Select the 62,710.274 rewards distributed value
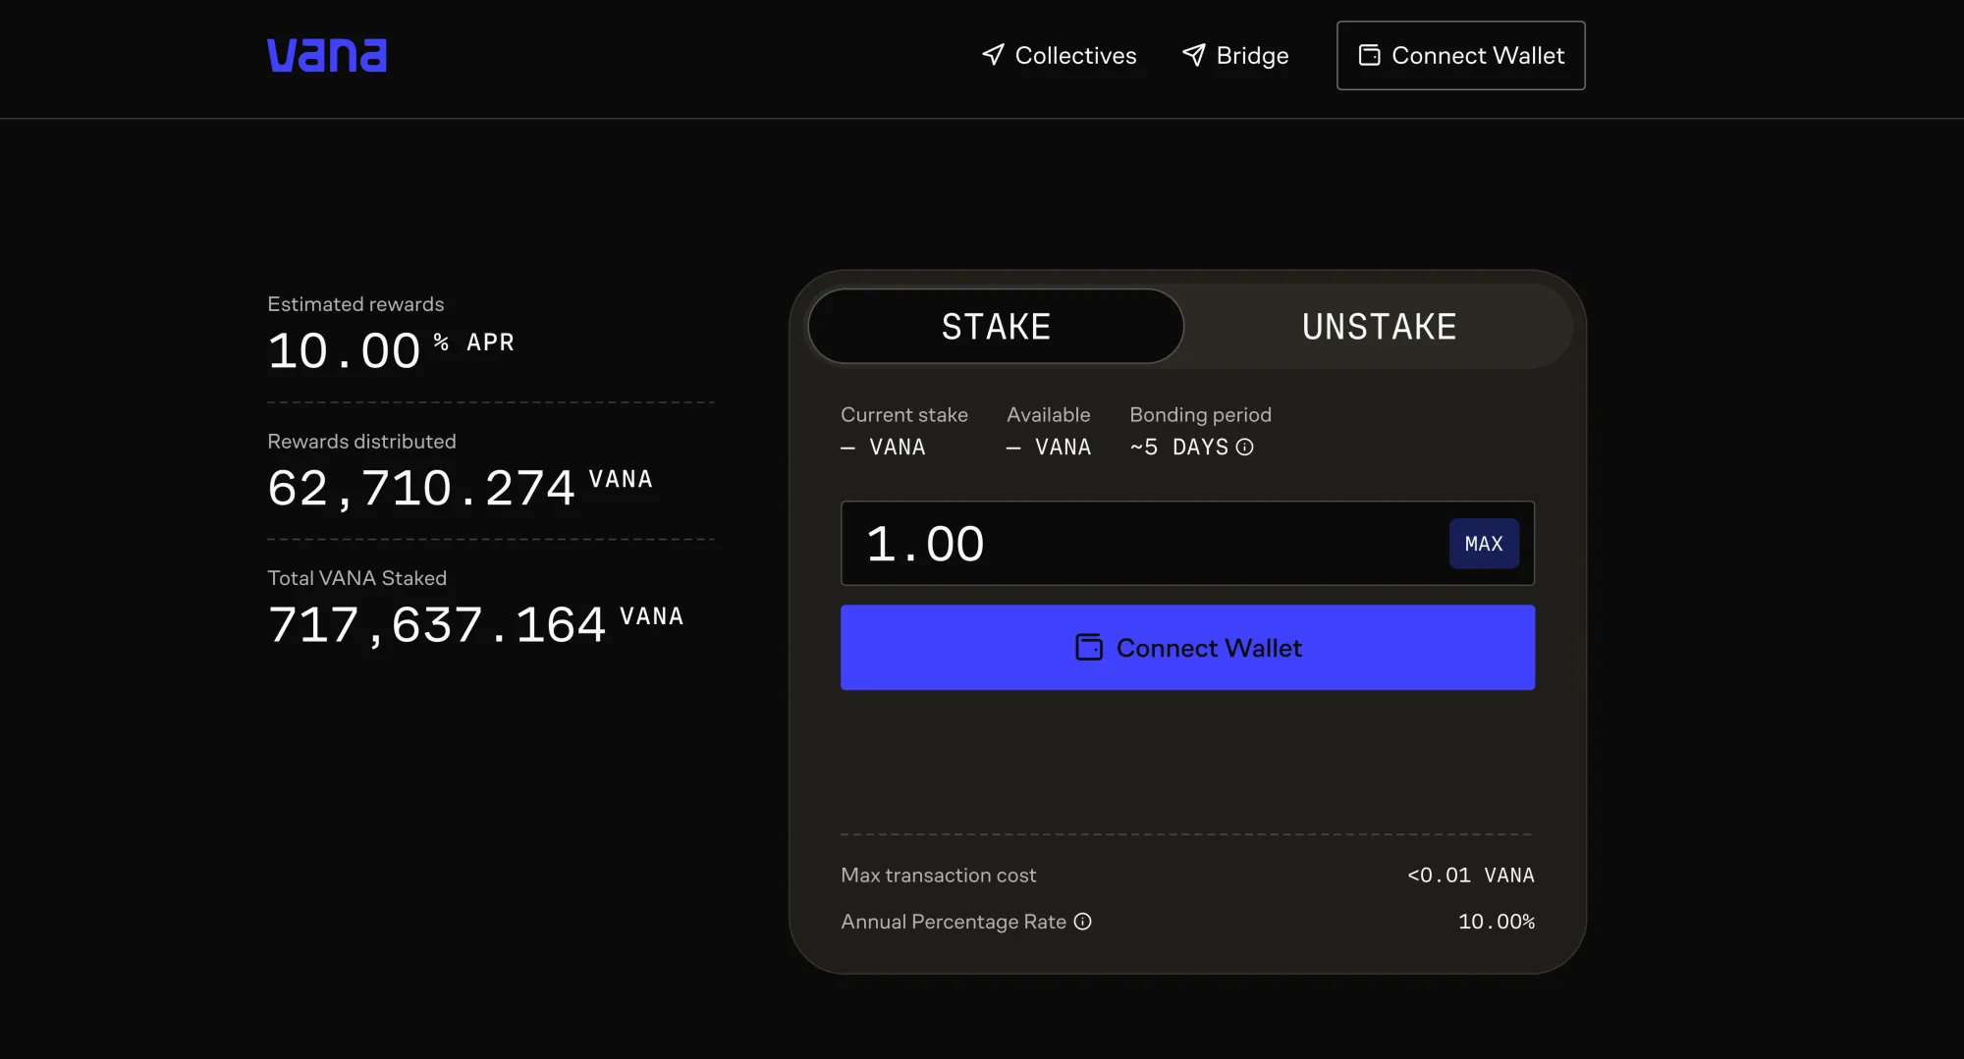Image resolution: width=1964 pixels, height=1059 pixels. [460, 488]
